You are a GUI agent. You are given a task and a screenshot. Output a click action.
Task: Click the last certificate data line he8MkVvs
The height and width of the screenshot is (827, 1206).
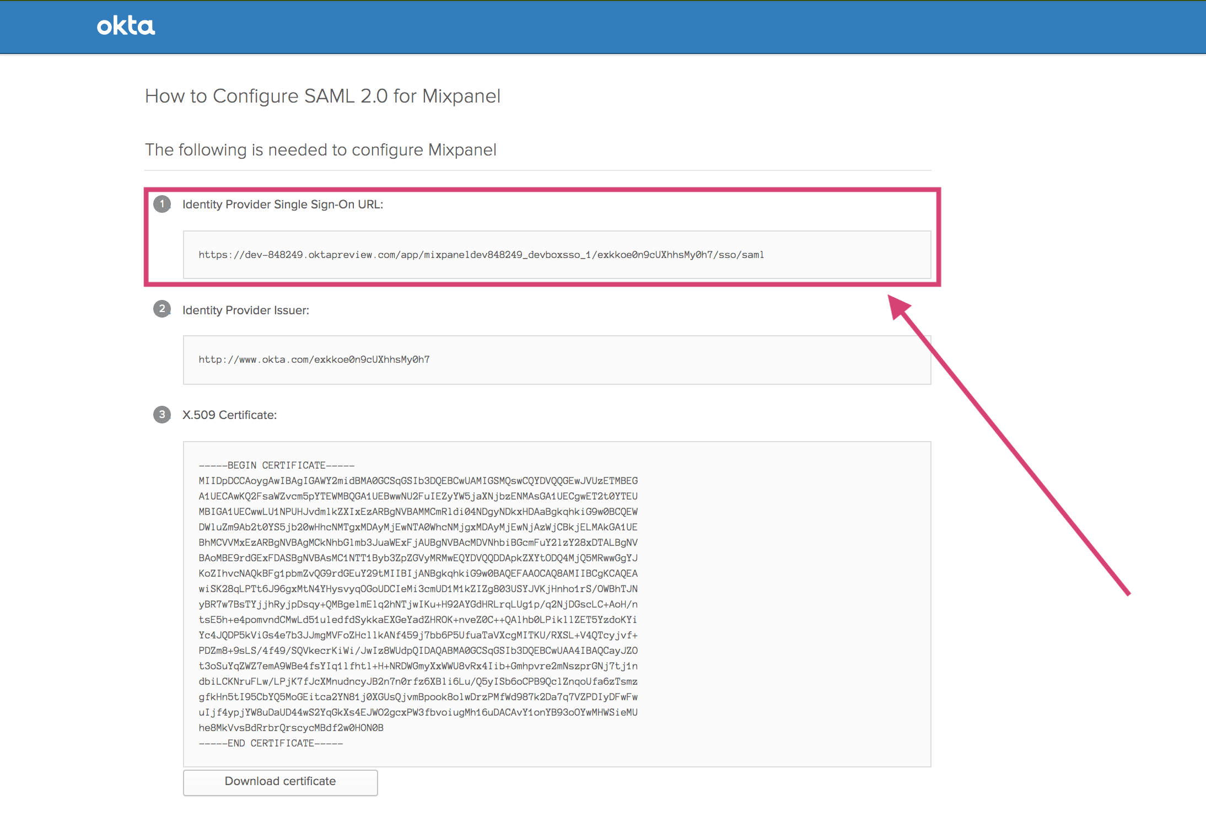[x=291, y=728]
